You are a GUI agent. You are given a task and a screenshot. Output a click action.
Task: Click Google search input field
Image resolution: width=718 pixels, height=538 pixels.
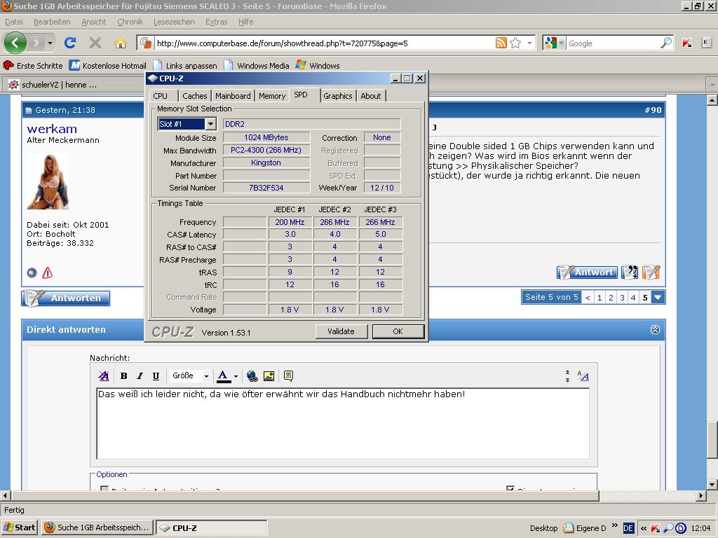click(x=613, y=43)
